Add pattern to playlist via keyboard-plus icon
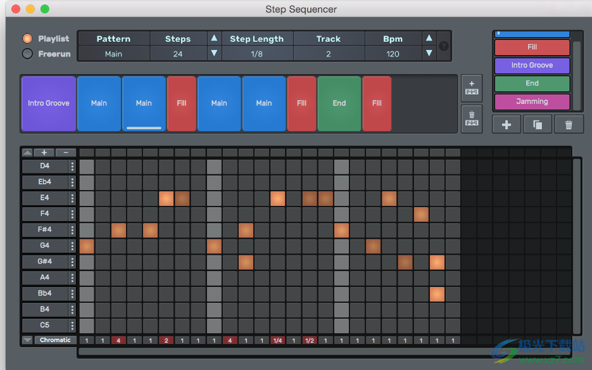Image resolution: width=592 pixels, height=370 pixels. 472,88
